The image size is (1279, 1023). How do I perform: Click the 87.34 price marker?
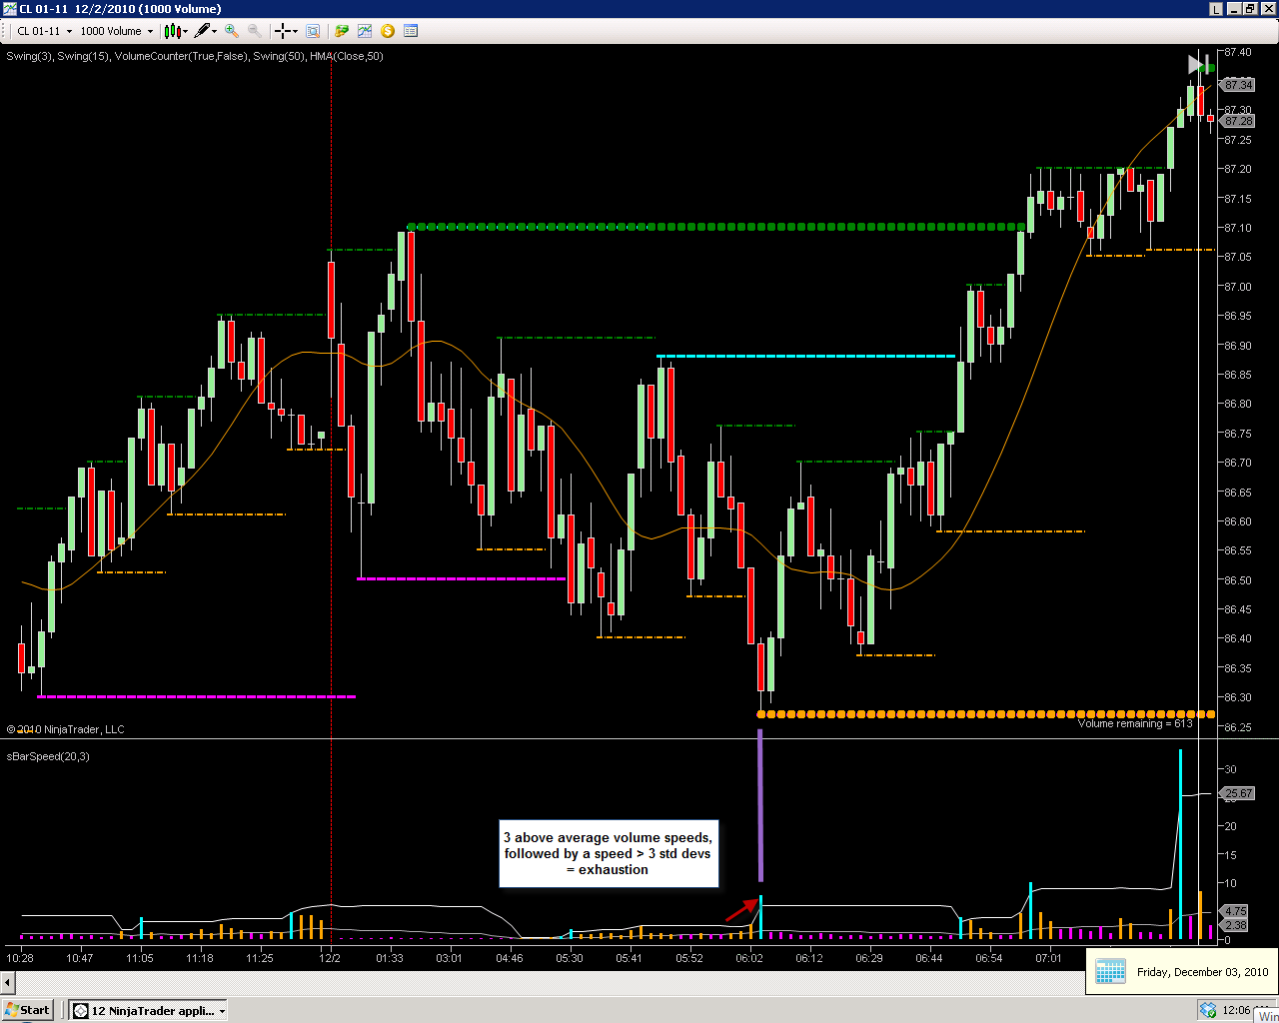tap(1238, 85)
